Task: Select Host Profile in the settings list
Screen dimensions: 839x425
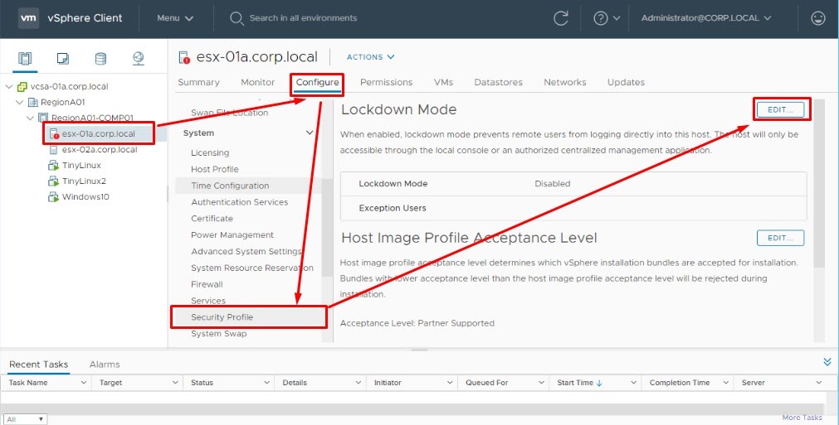Action: pyautogui.click(x=215, y=169)
